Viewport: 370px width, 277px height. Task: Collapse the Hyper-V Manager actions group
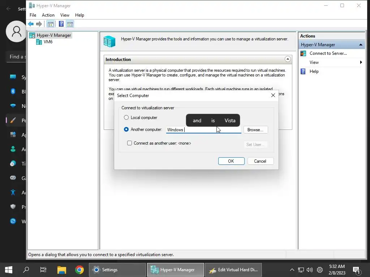[x=361, y=45]
